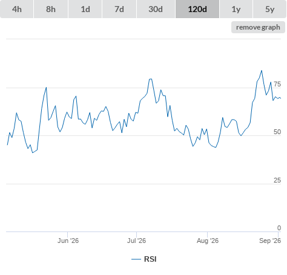
Task: Click the 25 gridline value label
Action: coord(277,180)
